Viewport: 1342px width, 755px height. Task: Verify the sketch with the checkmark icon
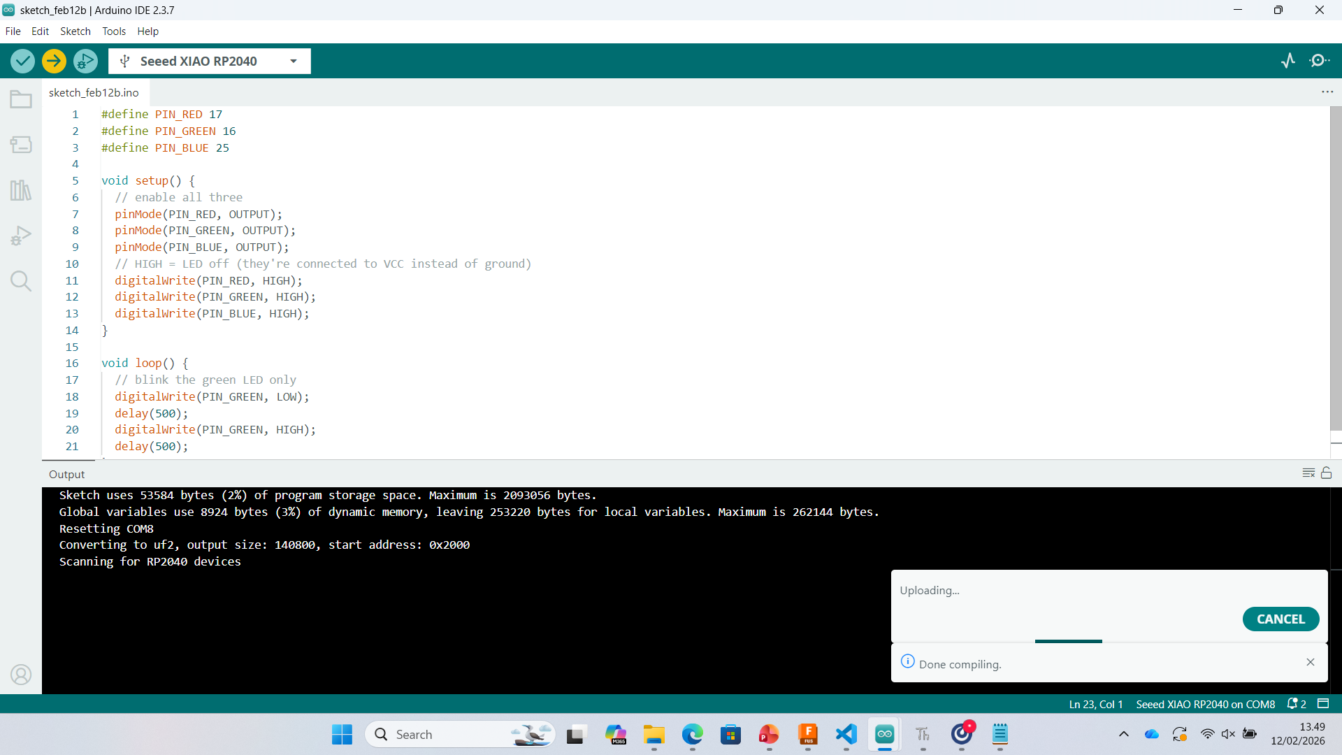[22, 61]
